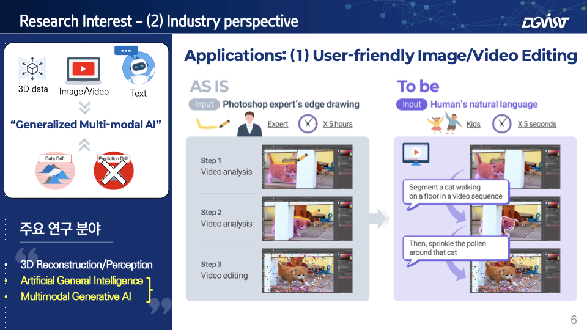Open the bottom pollen cat screenshot in To be
This screenshot has height=330, width=587.
click(515, 271)
